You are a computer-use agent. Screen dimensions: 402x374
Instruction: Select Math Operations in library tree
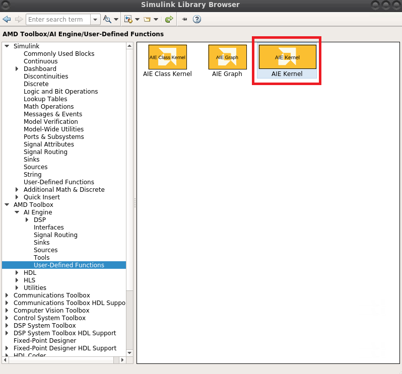[x=48, y=107]
